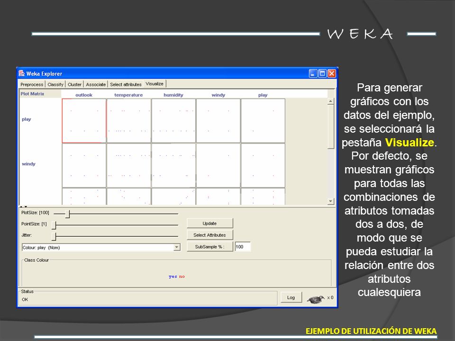The height and width of the screenshot is (341, 455).
Task: Open the Select attributes tab
Action: 126,84
